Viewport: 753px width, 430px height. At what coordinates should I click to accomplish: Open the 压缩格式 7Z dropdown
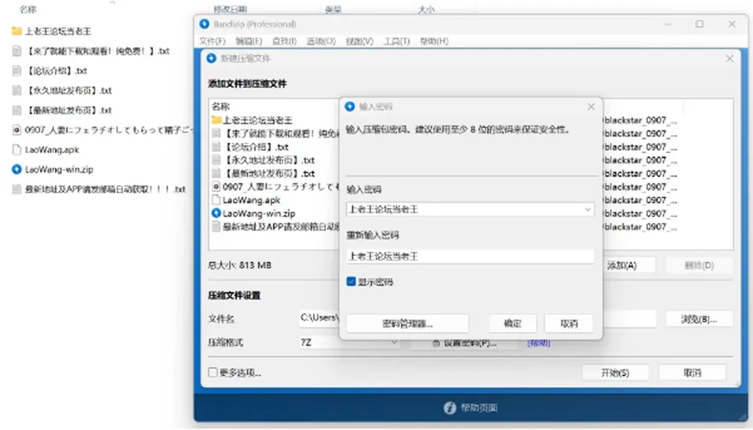pos(349,342)
